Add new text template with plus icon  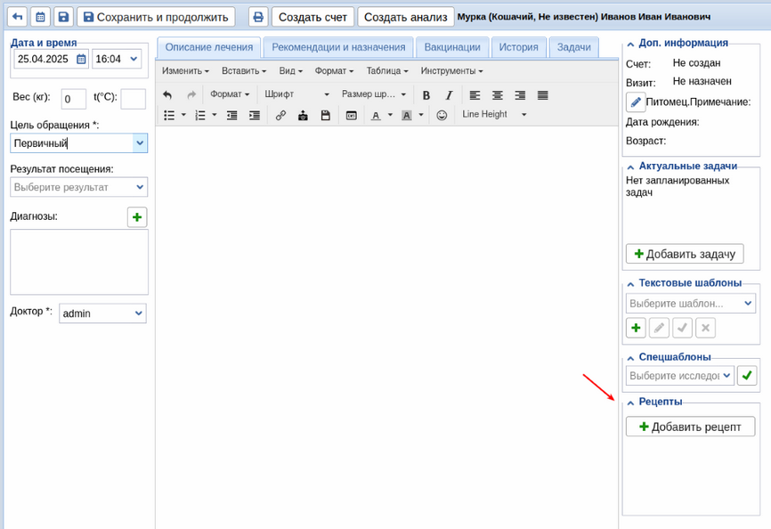click(x=636, y=328)
